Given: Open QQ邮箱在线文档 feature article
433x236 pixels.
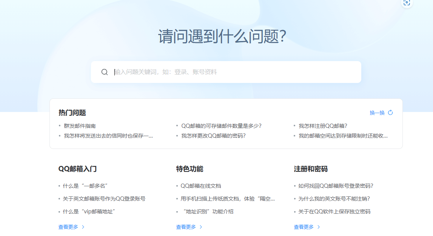Looking at the screenshot, I should click(x=200, y=186).
